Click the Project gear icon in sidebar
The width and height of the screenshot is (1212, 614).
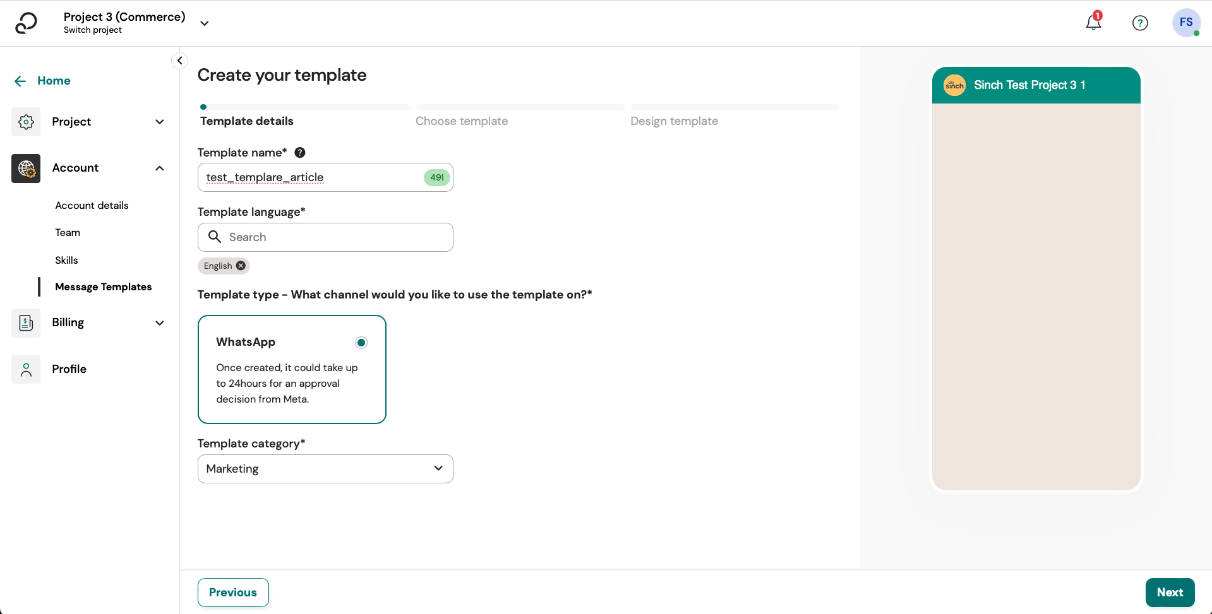(x=26, y=122)
